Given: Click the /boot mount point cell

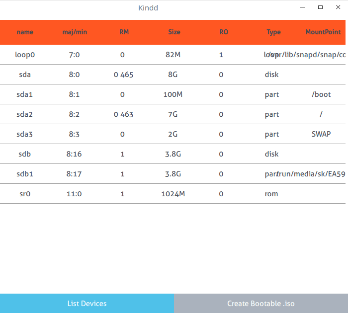Looking at the screenshot, I should pyautogui.click(x=321, y=94).
